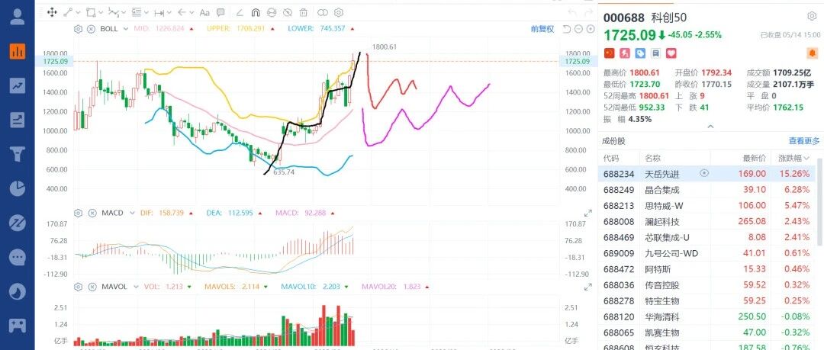The height and width of the screenshot is (350, 824).
Task: Select the wave pattern drawing tool
Action: coord(113,12)
